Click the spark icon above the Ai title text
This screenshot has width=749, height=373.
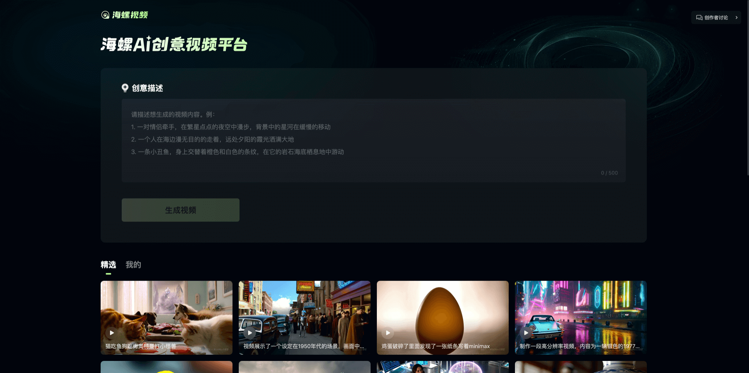(x=149, y=38)
